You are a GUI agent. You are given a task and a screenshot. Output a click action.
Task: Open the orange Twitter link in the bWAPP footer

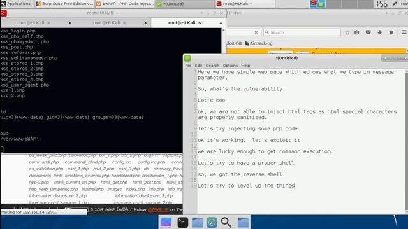pos(158,209)
